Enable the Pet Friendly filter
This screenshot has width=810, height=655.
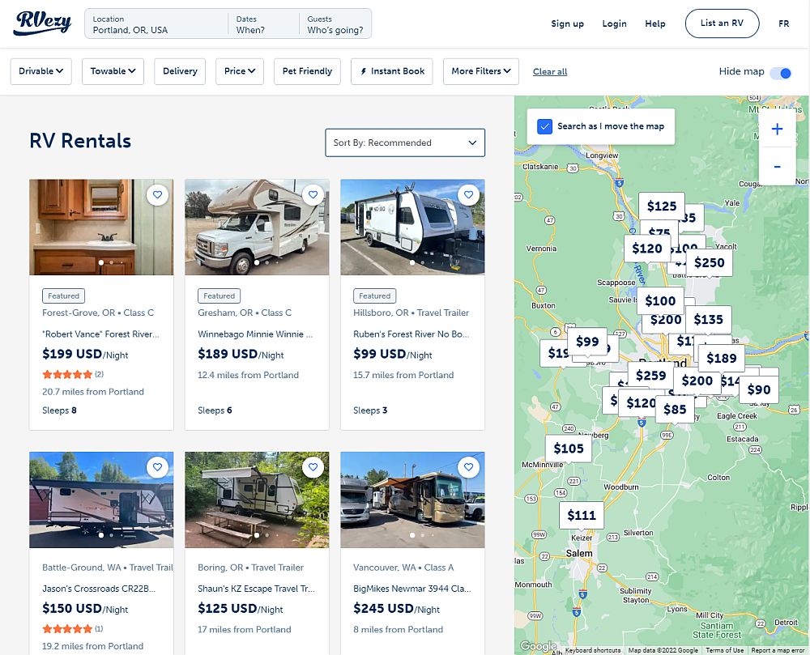307,71
